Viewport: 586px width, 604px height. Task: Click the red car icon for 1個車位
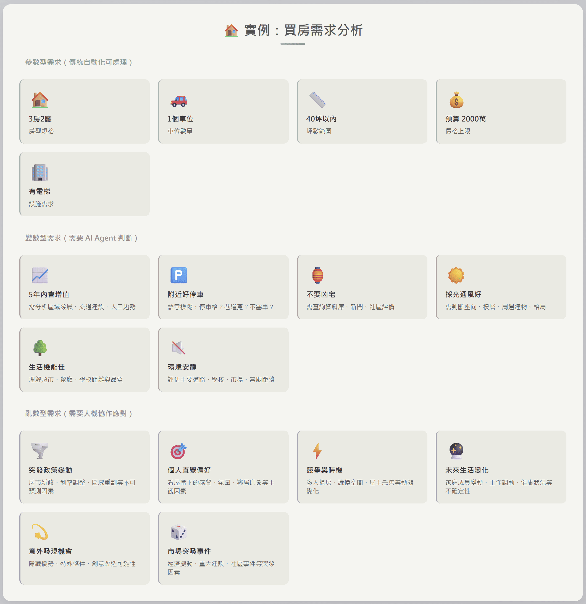coord(179,101)
